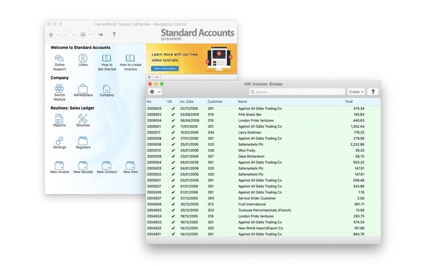Click the minus button below the banner
426x266 pixels.
[157, 77]
